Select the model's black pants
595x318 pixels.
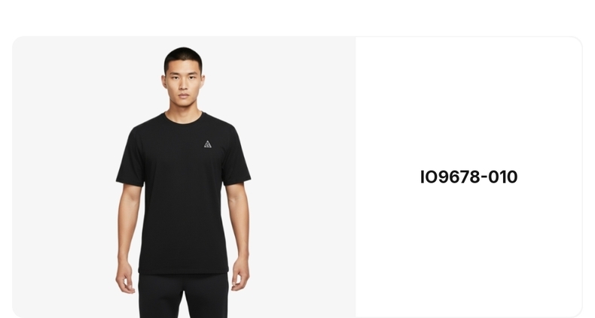point(184,295)
